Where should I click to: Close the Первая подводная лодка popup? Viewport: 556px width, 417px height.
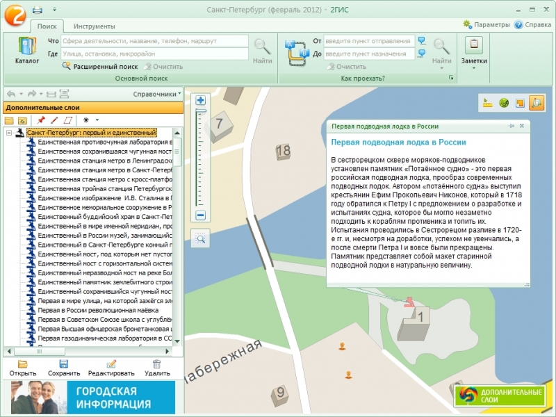[x=522, y=126]
